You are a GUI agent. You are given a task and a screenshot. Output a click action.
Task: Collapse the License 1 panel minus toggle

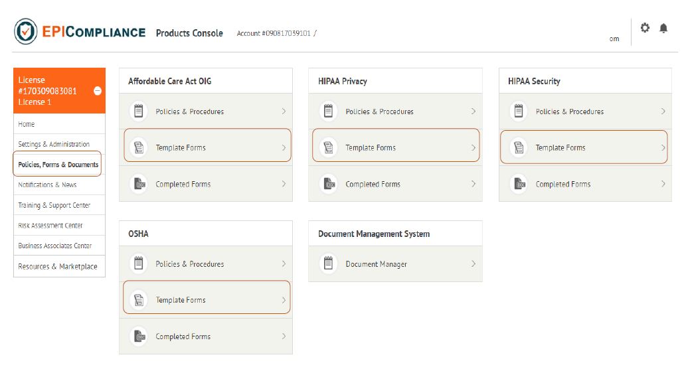click(98, 90)
